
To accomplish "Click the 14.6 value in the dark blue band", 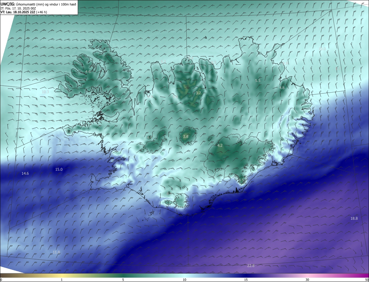I will [x=25, y=173].
